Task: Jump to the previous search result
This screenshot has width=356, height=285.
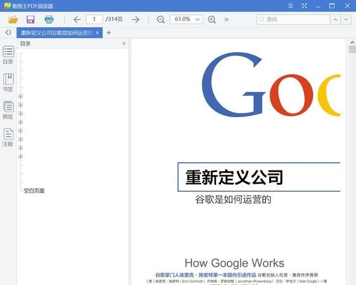Action: coord(335,20)
